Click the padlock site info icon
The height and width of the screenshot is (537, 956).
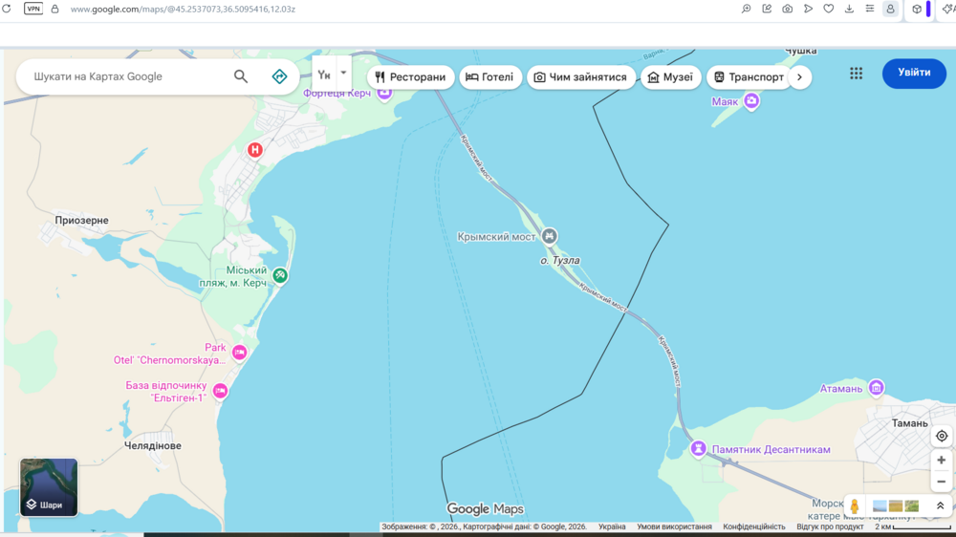pyautogui.click(x=54, y=10)
